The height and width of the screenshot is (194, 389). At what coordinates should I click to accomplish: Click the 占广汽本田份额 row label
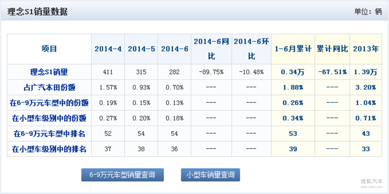tap(49, 87)
